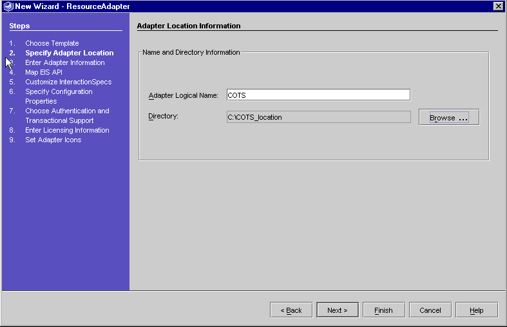
Task: Select step 'Enter Adapter Information'
Action: 65,62
